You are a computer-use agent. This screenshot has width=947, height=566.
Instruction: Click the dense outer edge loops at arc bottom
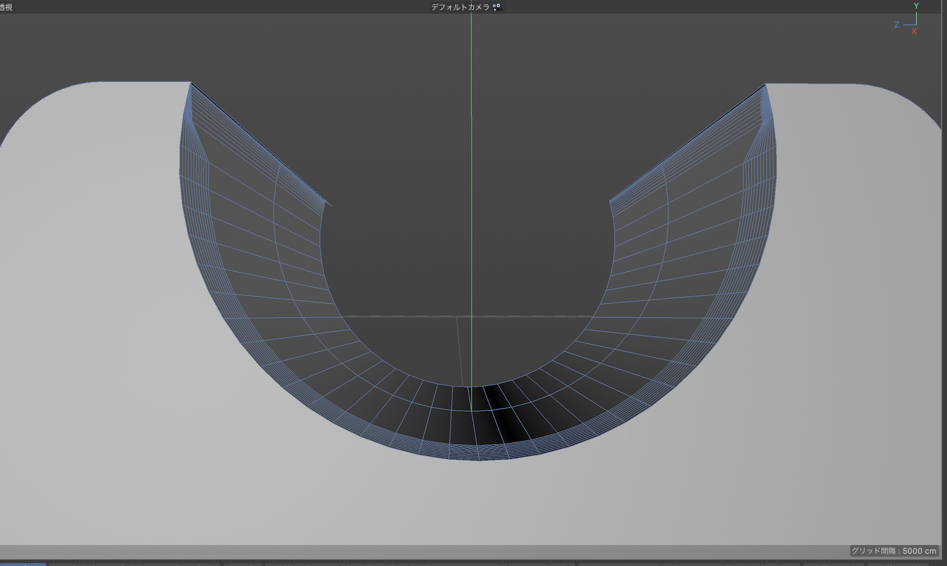(473, 453)
